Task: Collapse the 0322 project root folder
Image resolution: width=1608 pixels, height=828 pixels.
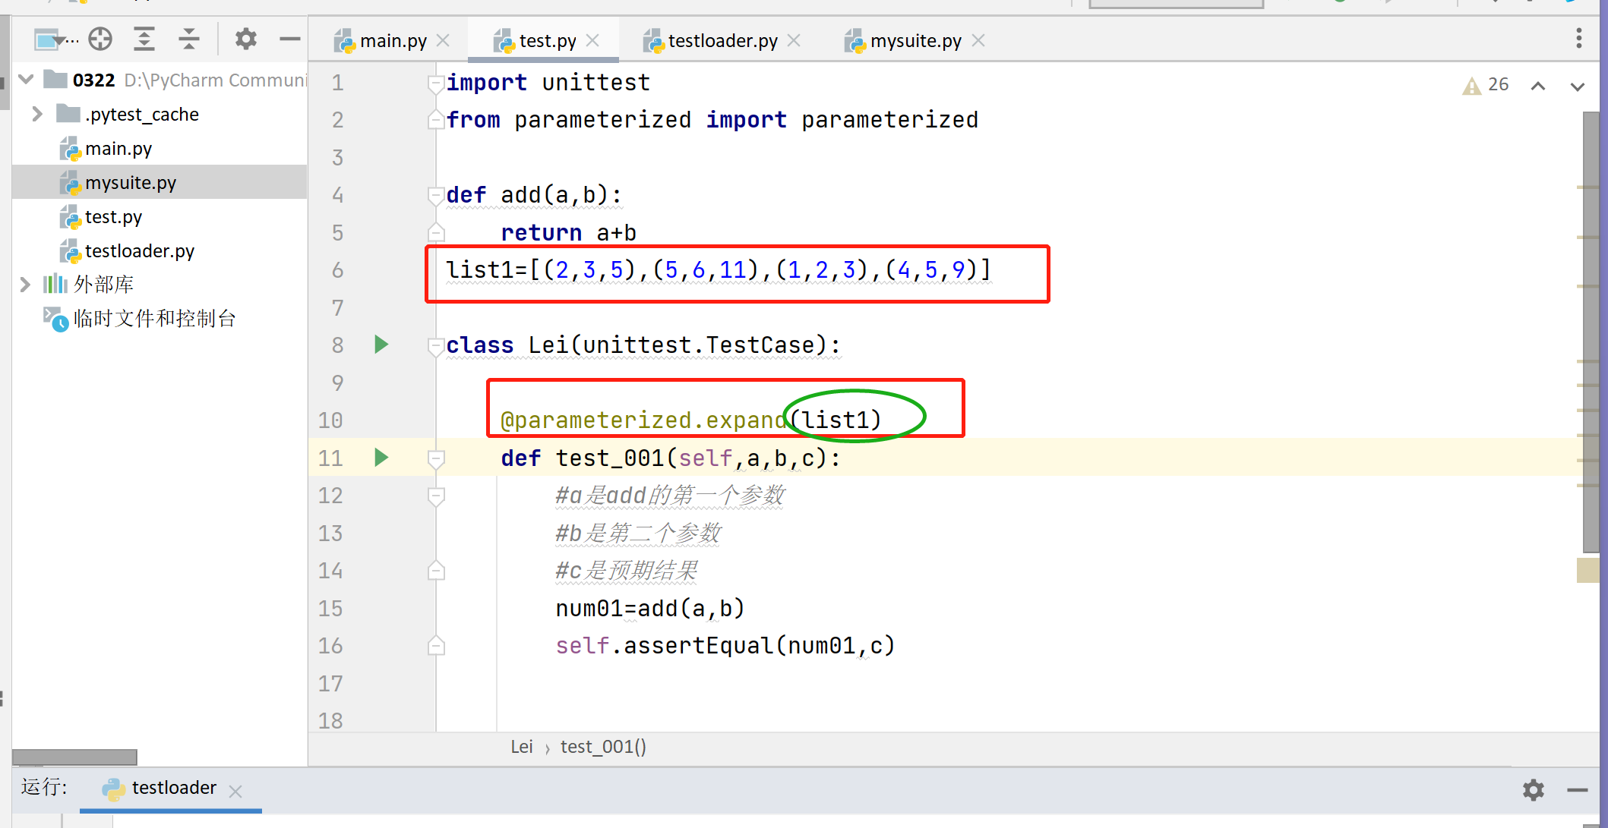Action: click(x=27, y=80)
